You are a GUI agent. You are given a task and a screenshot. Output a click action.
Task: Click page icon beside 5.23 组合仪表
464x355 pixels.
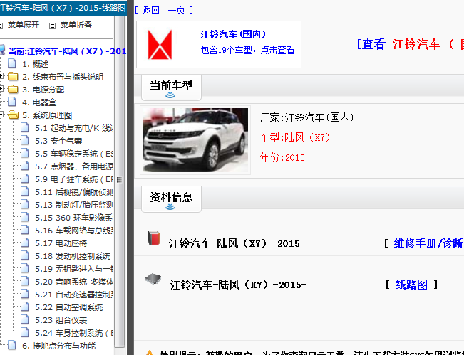coord(25,319)
